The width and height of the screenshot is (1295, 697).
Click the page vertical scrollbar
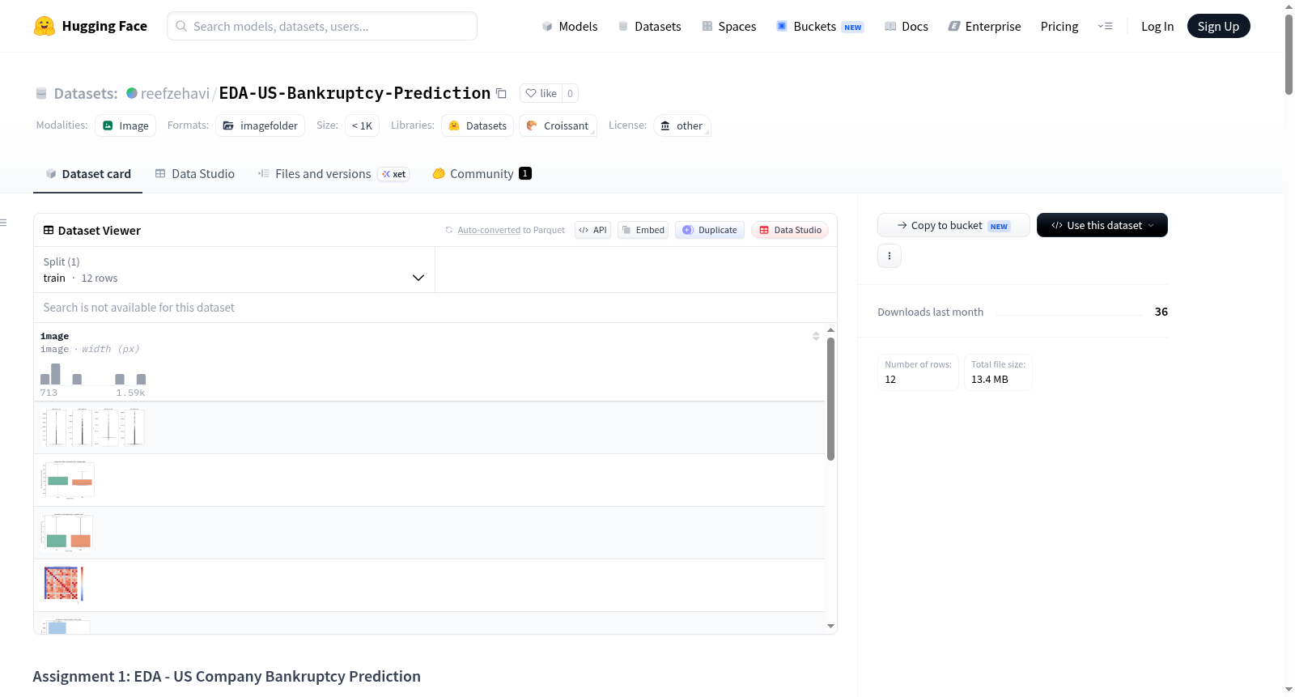(x=1289, y=54)
